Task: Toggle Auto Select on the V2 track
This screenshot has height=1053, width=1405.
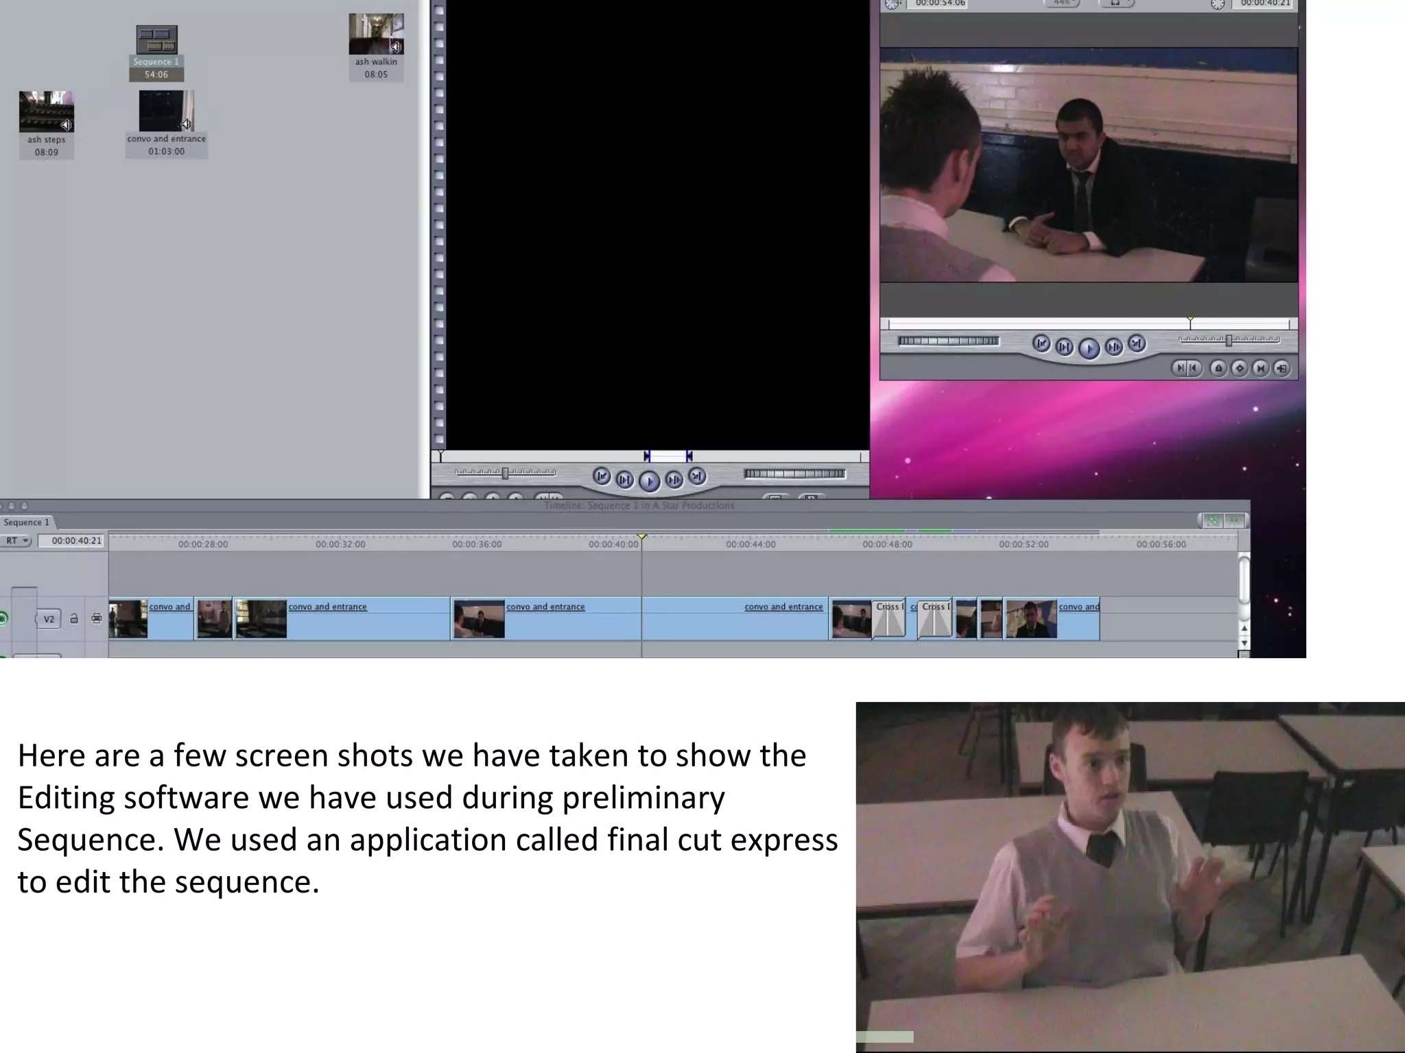Action: [97, 619]
